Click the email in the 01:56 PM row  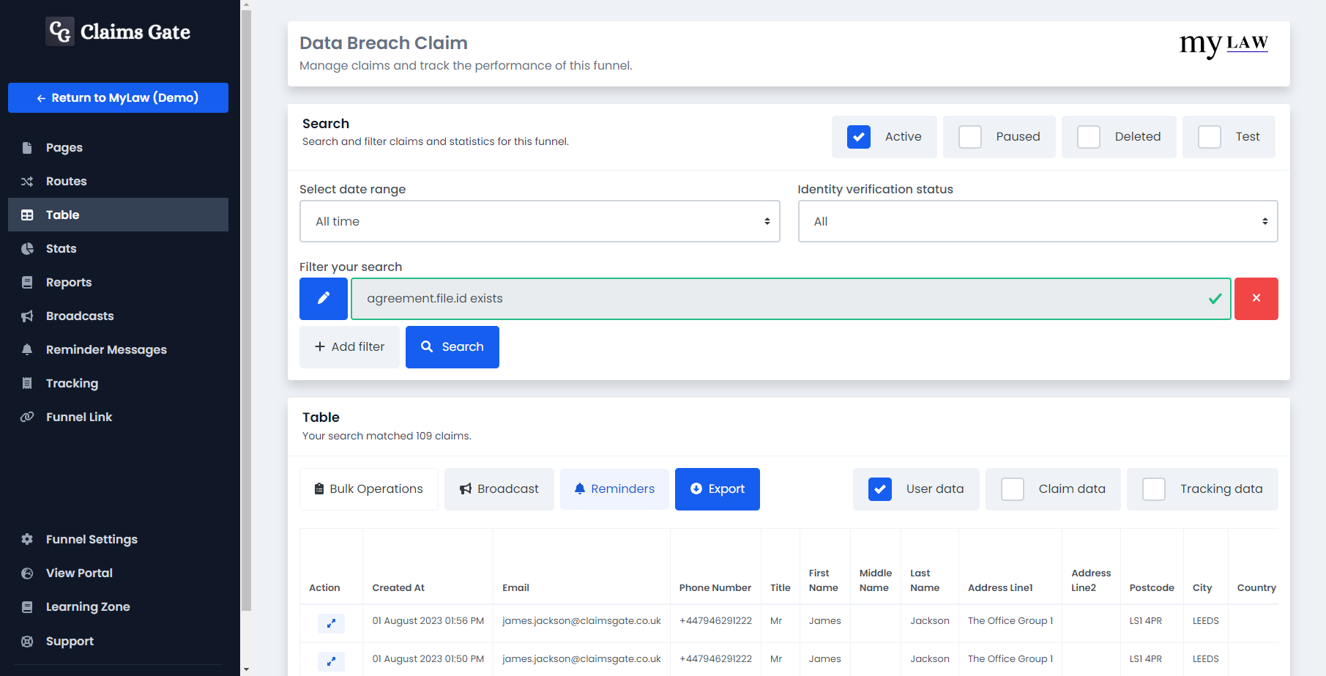[581, 621]
